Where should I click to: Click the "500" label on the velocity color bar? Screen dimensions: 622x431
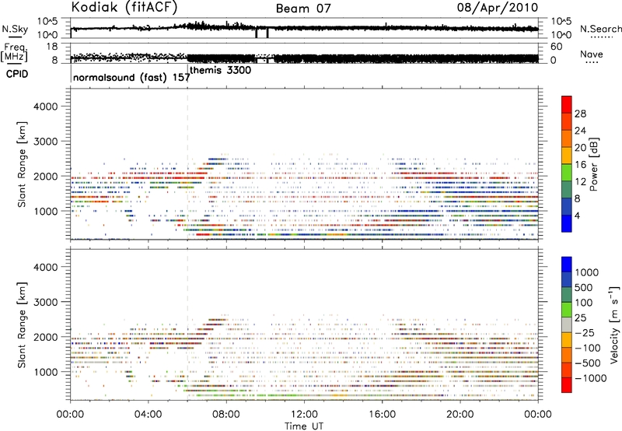(x=584, y=288)
